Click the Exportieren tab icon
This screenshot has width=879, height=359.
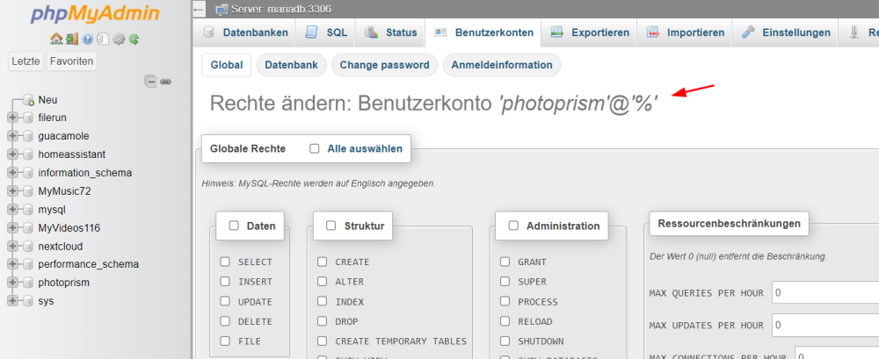pyautogui.click(x=556, y=32)
